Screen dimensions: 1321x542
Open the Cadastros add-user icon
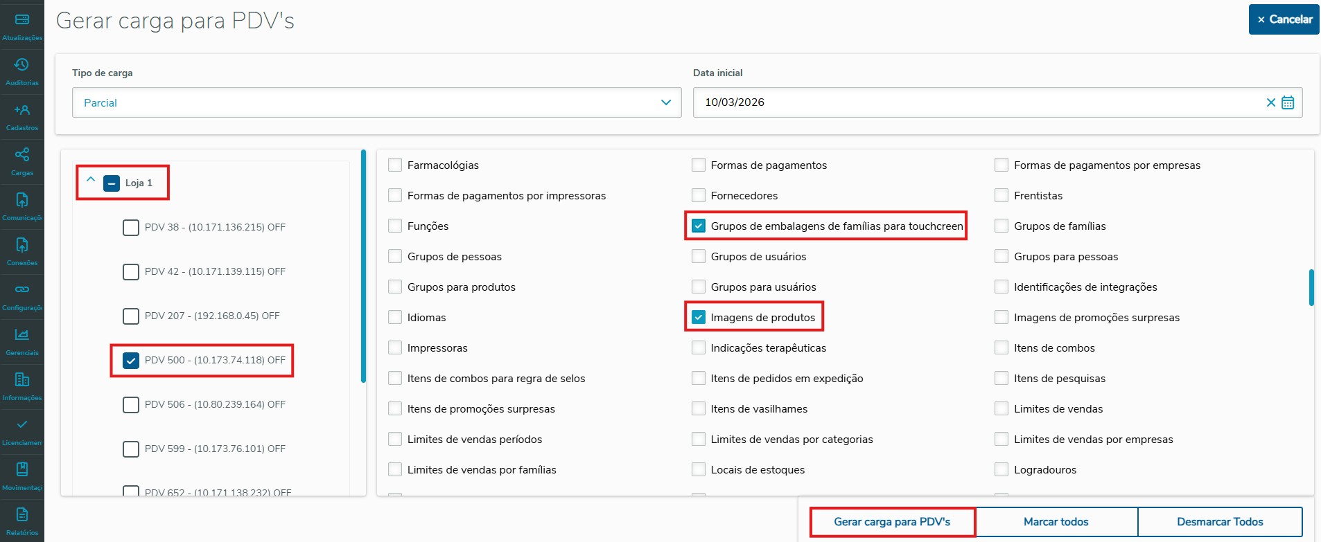(22, 109)
